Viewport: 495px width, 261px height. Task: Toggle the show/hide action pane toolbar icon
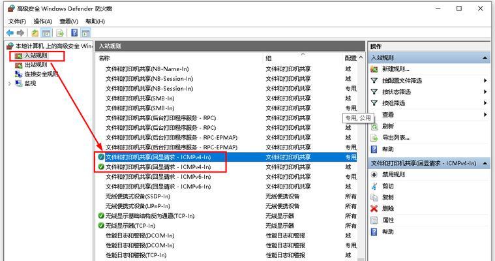click(x=85, y=33)
